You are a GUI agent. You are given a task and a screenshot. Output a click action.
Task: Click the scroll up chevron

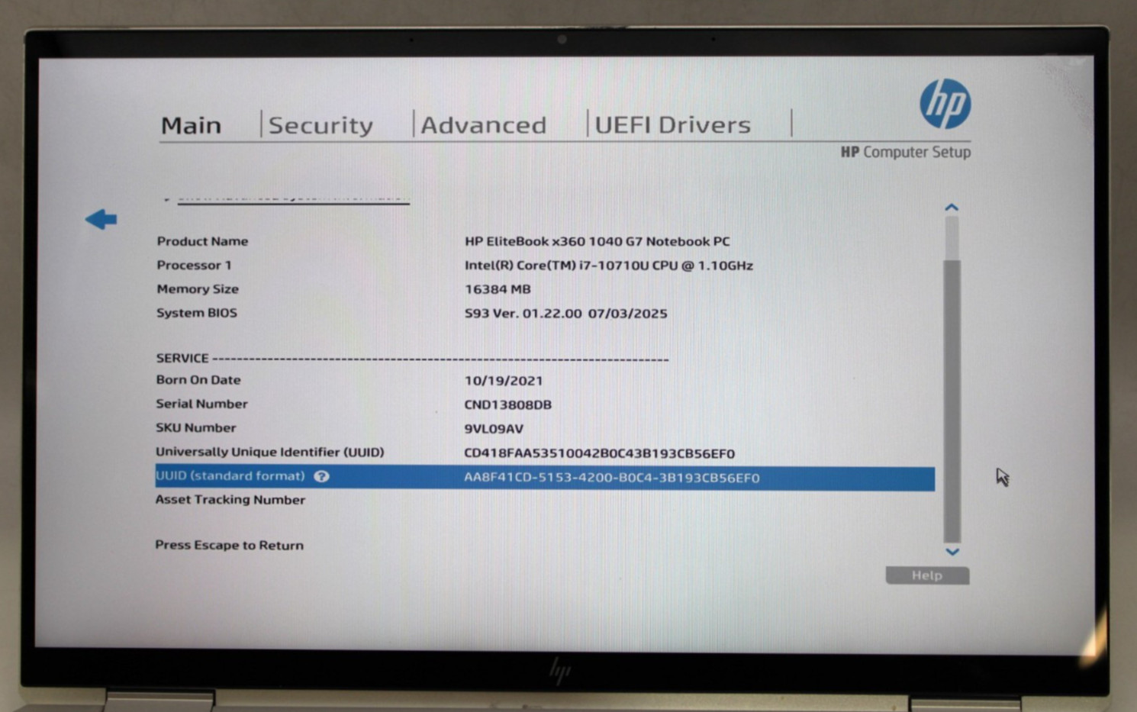coord(951,208)
